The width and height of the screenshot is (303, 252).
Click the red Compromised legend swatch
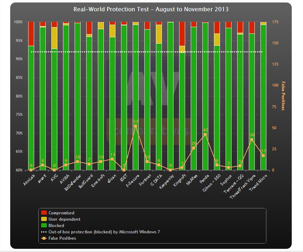pyautogui.click(x=44, y=213)
